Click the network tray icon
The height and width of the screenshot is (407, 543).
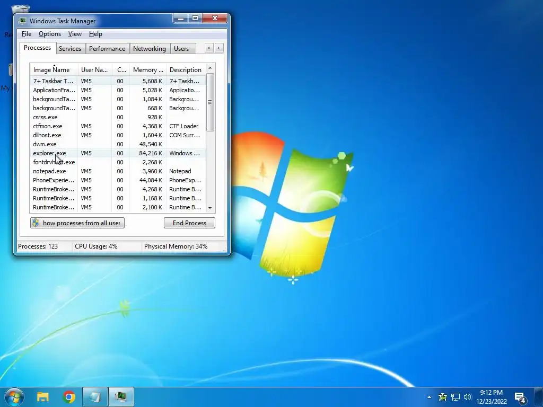(x=455, y=397)
